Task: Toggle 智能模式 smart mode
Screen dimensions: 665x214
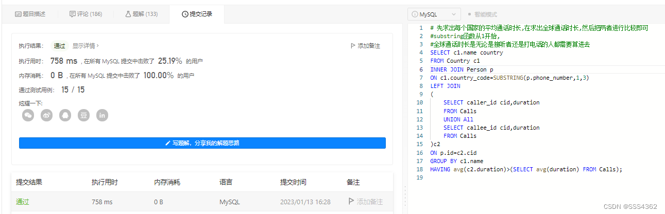Action: tap(482, 14)
